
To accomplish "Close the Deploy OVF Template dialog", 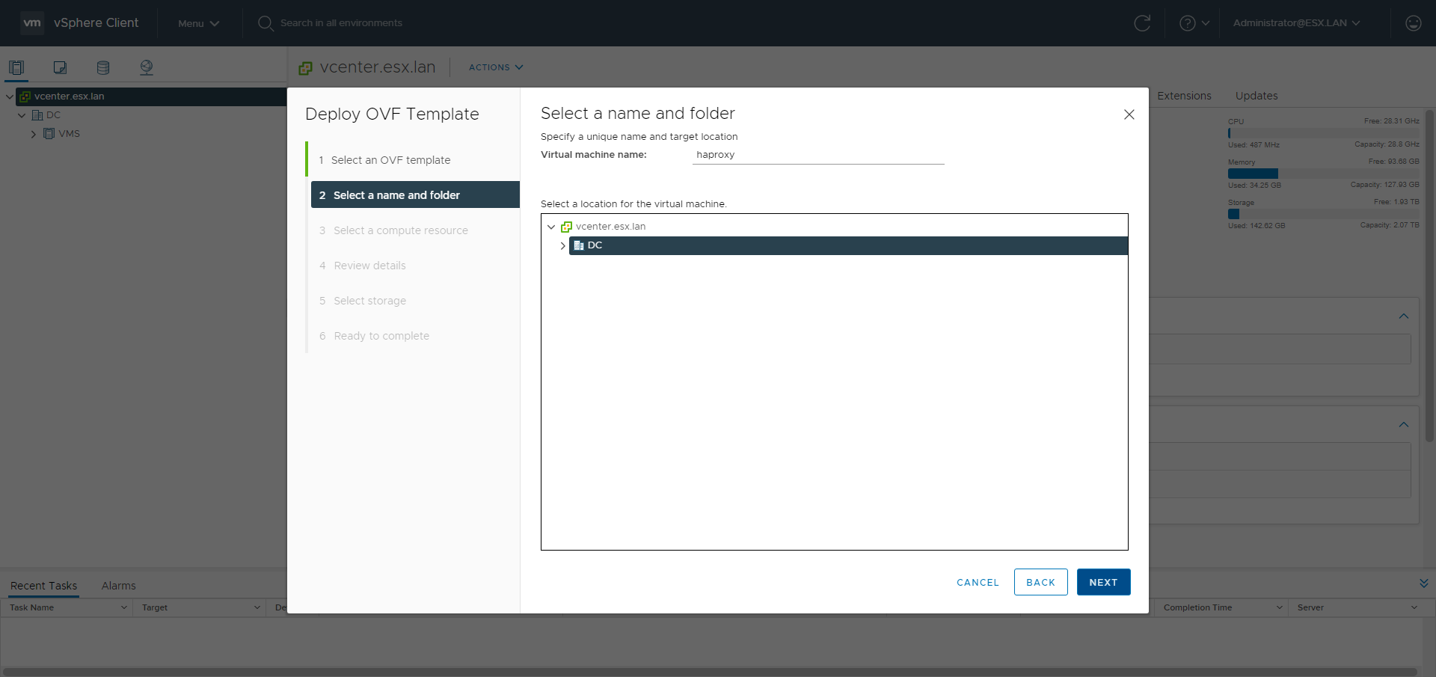I will (1129, 114).
